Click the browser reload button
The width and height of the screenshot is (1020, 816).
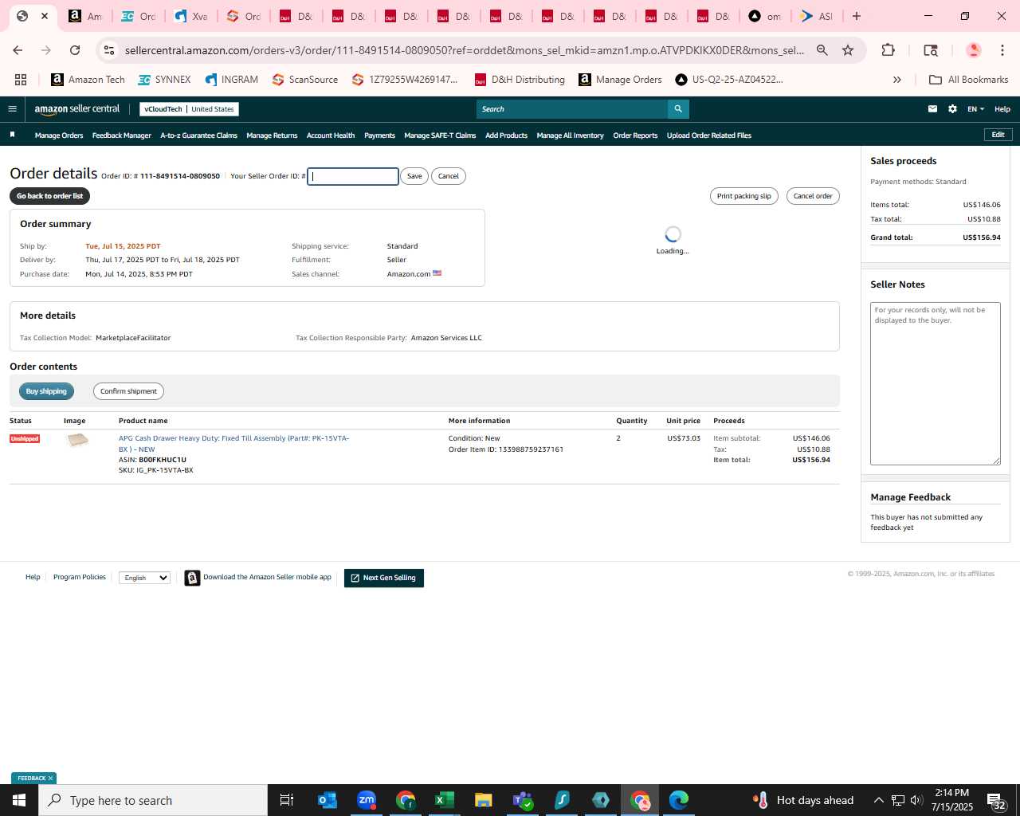point(75,50)
